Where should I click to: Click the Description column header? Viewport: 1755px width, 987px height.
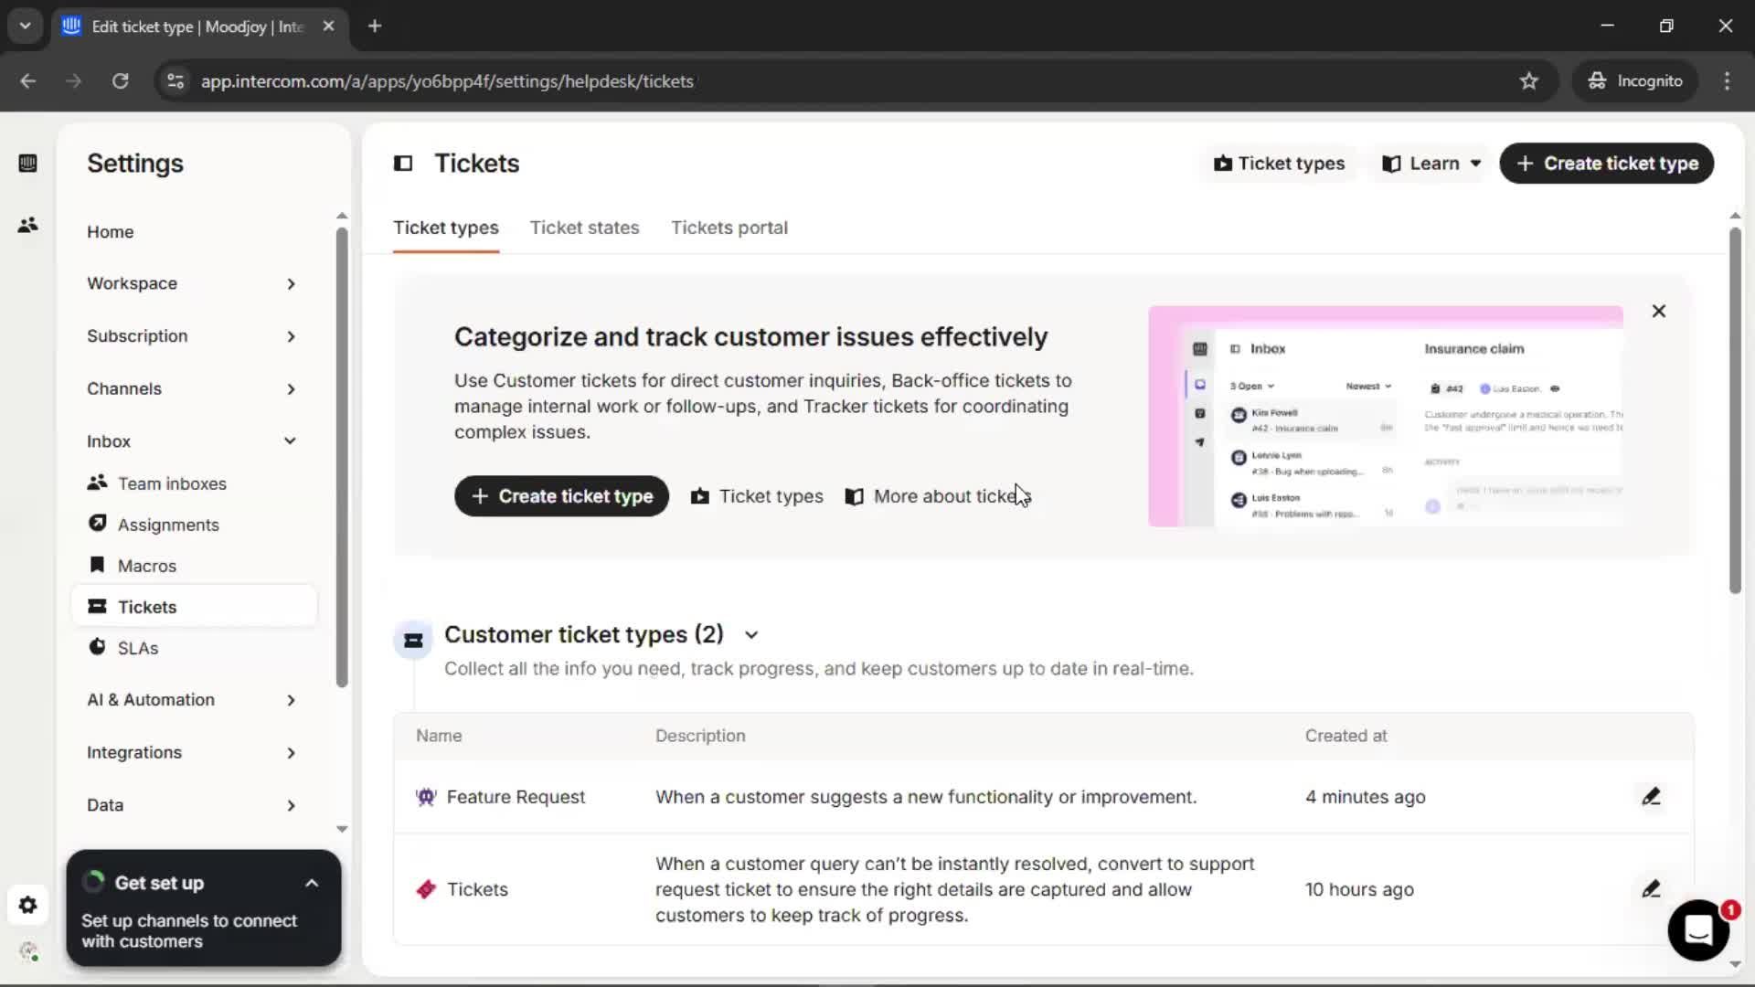pos(700,737)
